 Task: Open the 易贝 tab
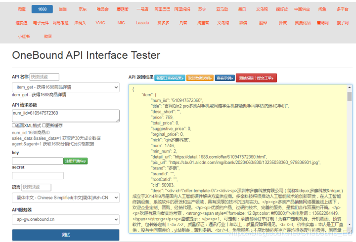242,9
